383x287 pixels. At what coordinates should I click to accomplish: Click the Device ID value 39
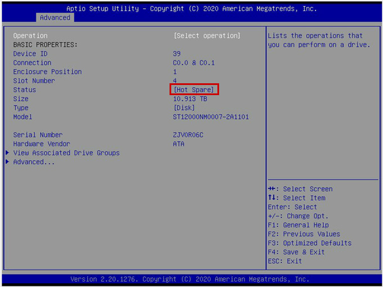(177, 53)
